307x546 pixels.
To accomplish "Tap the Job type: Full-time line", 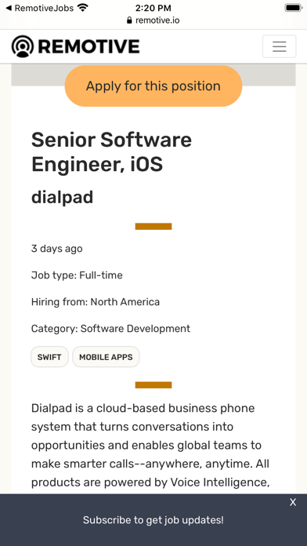I will tap(77, 275).
